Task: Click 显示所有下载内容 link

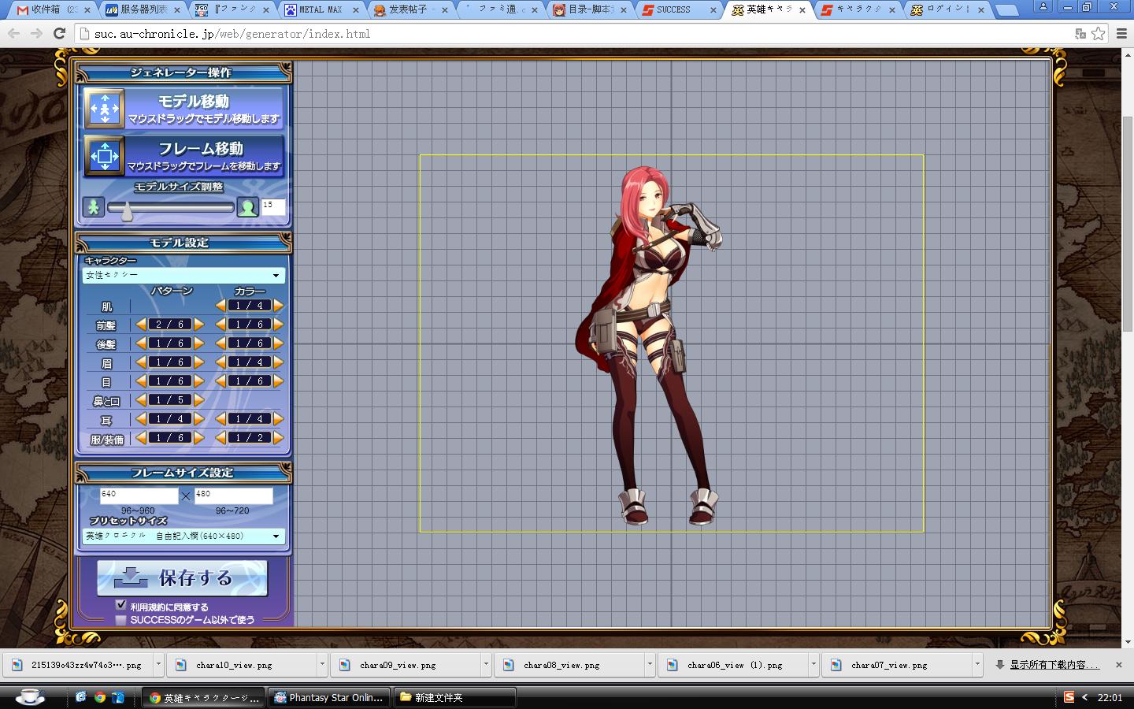Action: (1054, 665)
